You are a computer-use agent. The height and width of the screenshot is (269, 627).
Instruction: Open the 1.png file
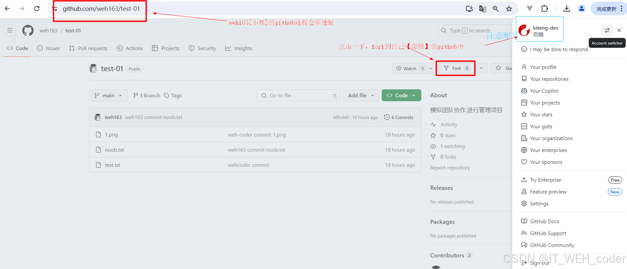coord(111,134)
